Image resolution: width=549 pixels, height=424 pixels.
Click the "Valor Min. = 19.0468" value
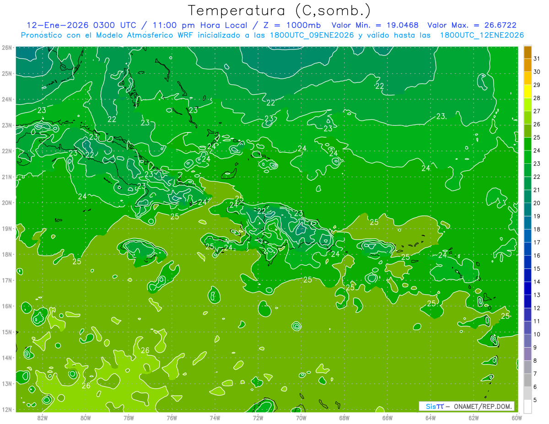point(376,25)
